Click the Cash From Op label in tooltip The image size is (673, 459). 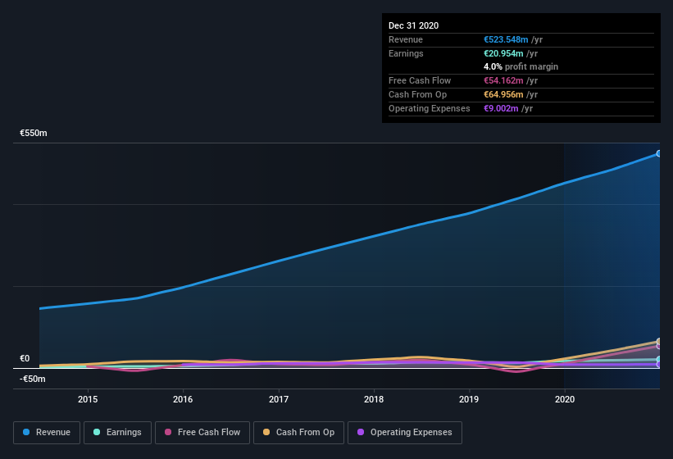click(x=417, y=94)
